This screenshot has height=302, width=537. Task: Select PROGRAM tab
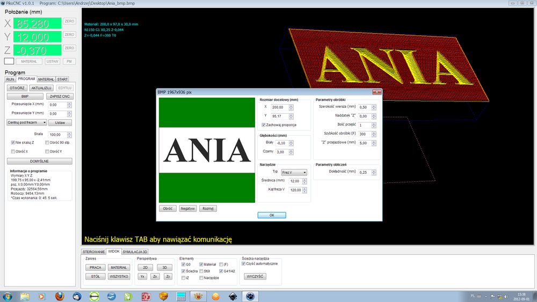click(x=26, y=79)
